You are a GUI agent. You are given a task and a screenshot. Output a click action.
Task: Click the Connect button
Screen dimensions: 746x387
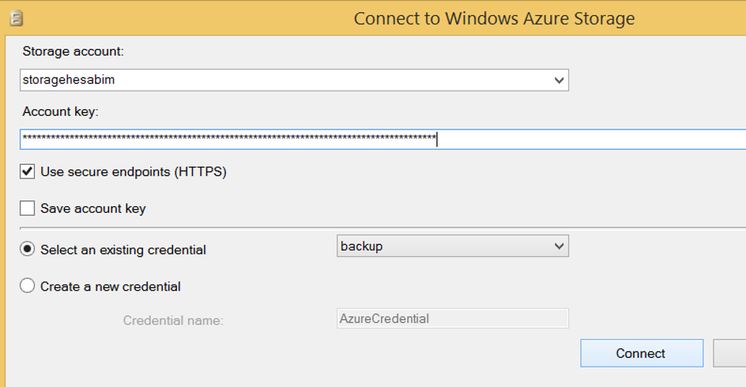pos(641,353)
